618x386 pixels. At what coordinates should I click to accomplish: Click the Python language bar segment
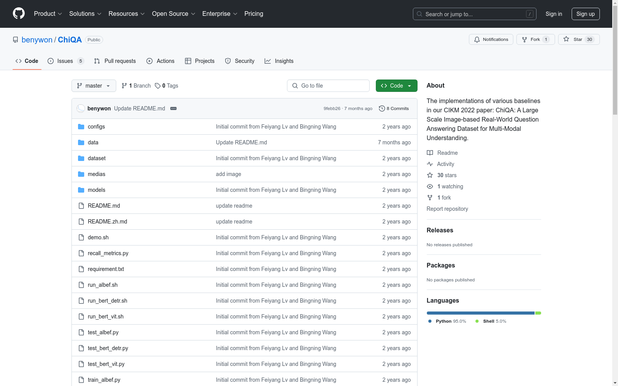coord(480,313)
